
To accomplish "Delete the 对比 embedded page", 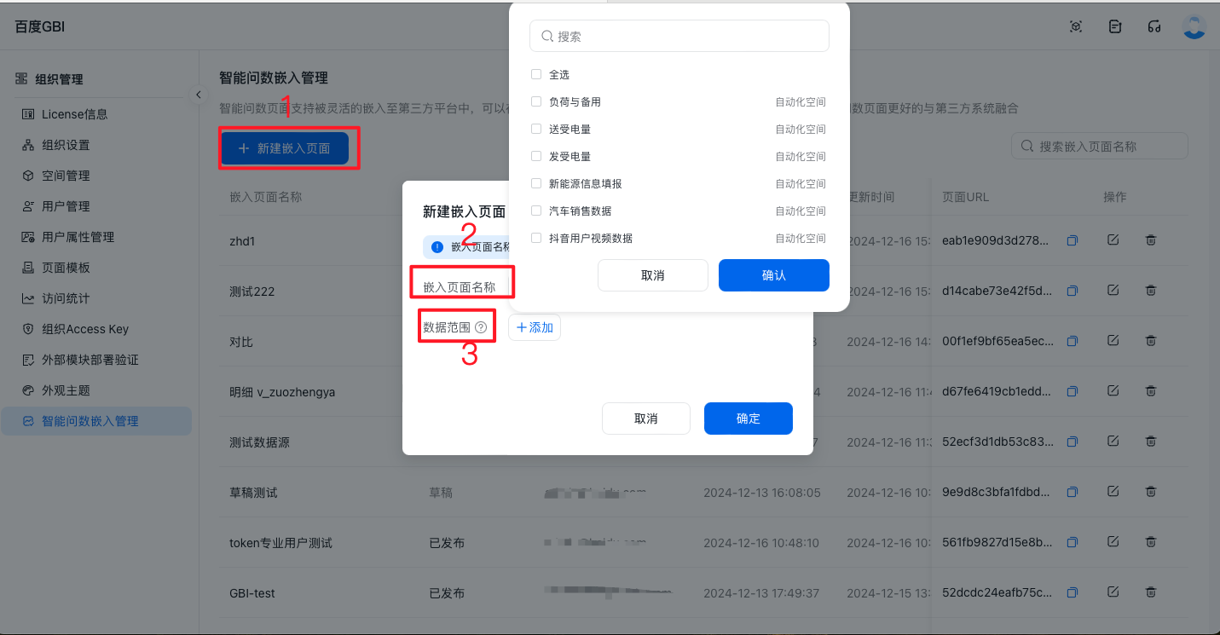I will 1150,341.
